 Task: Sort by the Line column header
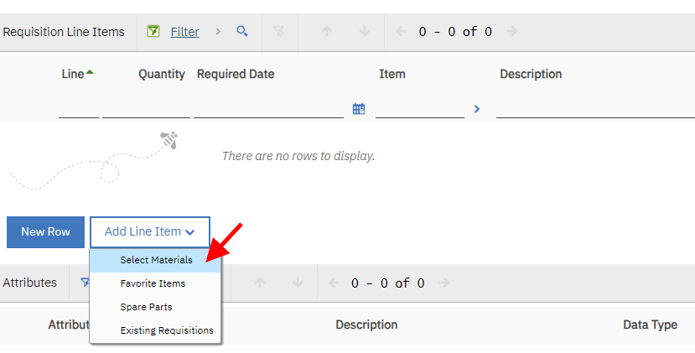[x=73, y=74]
